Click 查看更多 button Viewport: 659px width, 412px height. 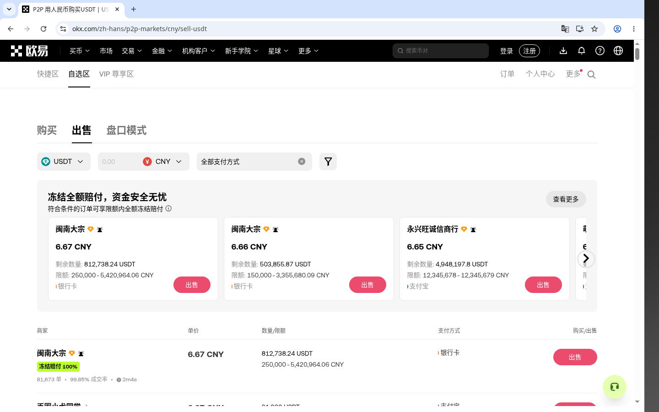click(x=566, y=199)
